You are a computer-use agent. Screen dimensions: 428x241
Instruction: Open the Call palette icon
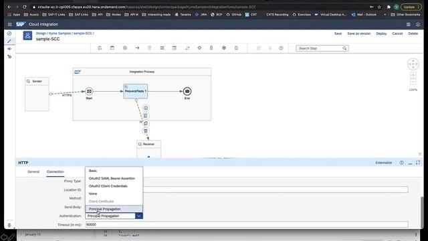click(187, 48)
